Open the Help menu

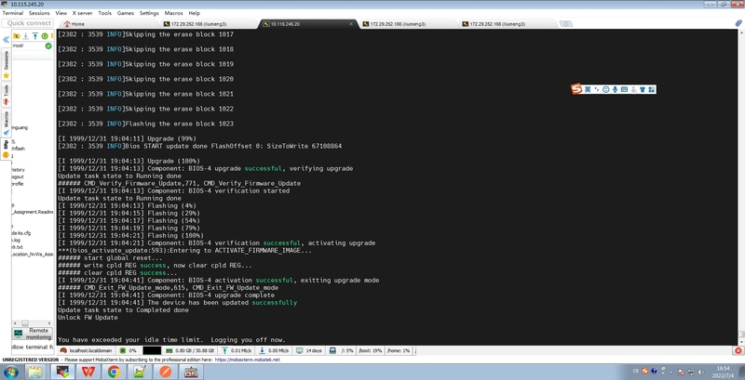click(194, 13)
